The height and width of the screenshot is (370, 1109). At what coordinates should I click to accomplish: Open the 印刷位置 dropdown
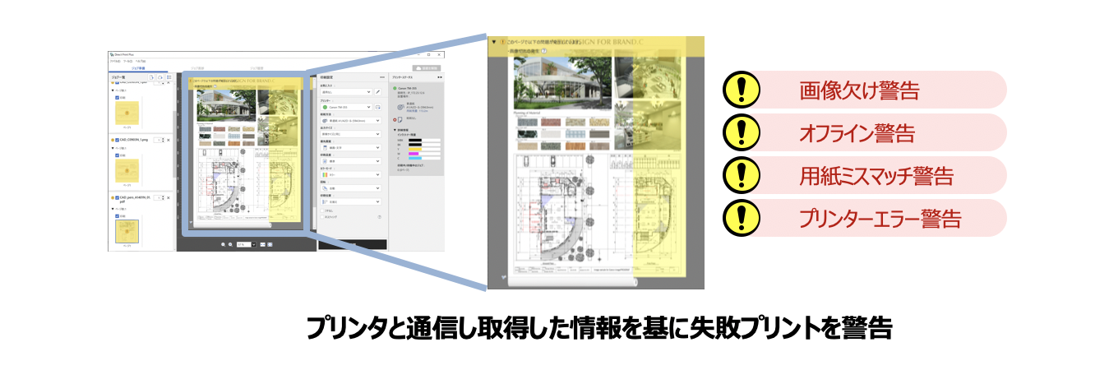click(x=353, y=200)
